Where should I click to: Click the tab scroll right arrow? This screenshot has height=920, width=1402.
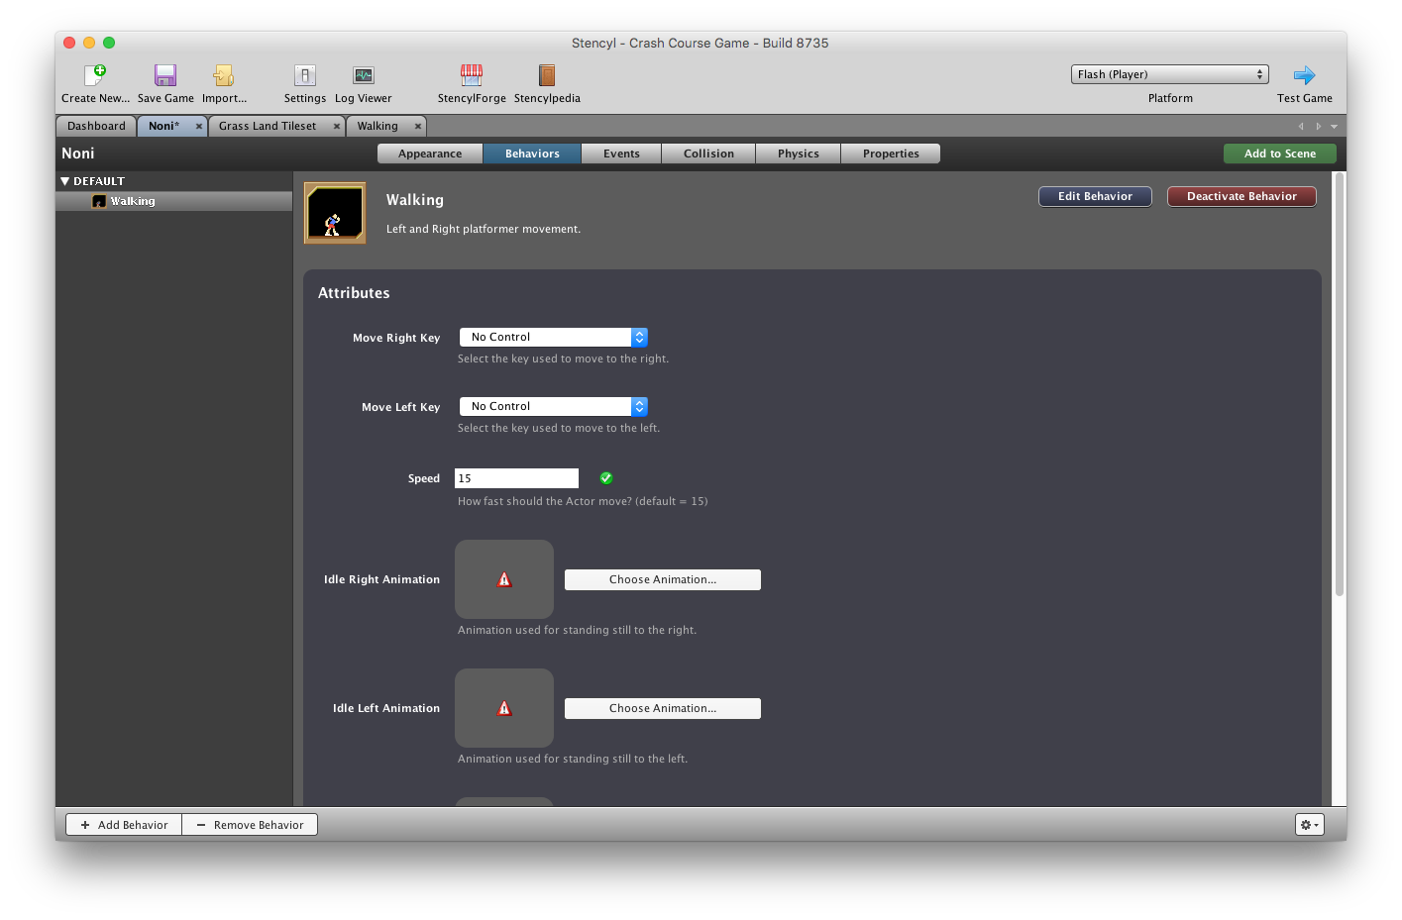(1318, 127)
